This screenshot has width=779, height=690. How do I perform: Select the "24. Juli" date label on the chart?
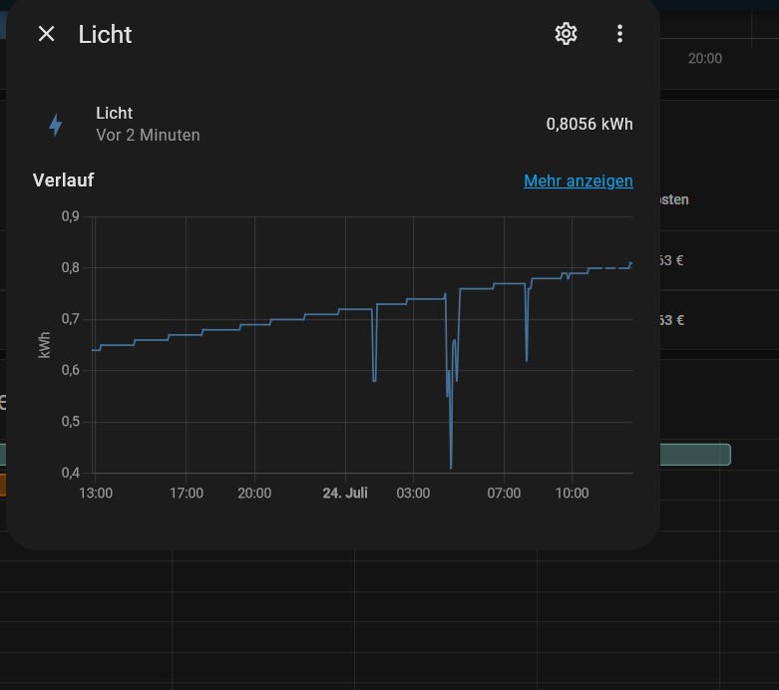coord(345,493)
